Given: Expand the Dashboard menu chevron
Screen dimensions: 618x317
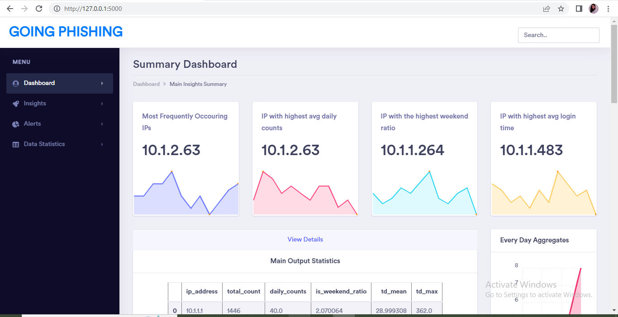Looking at the screenshot, I should click(x=102, y=83).
